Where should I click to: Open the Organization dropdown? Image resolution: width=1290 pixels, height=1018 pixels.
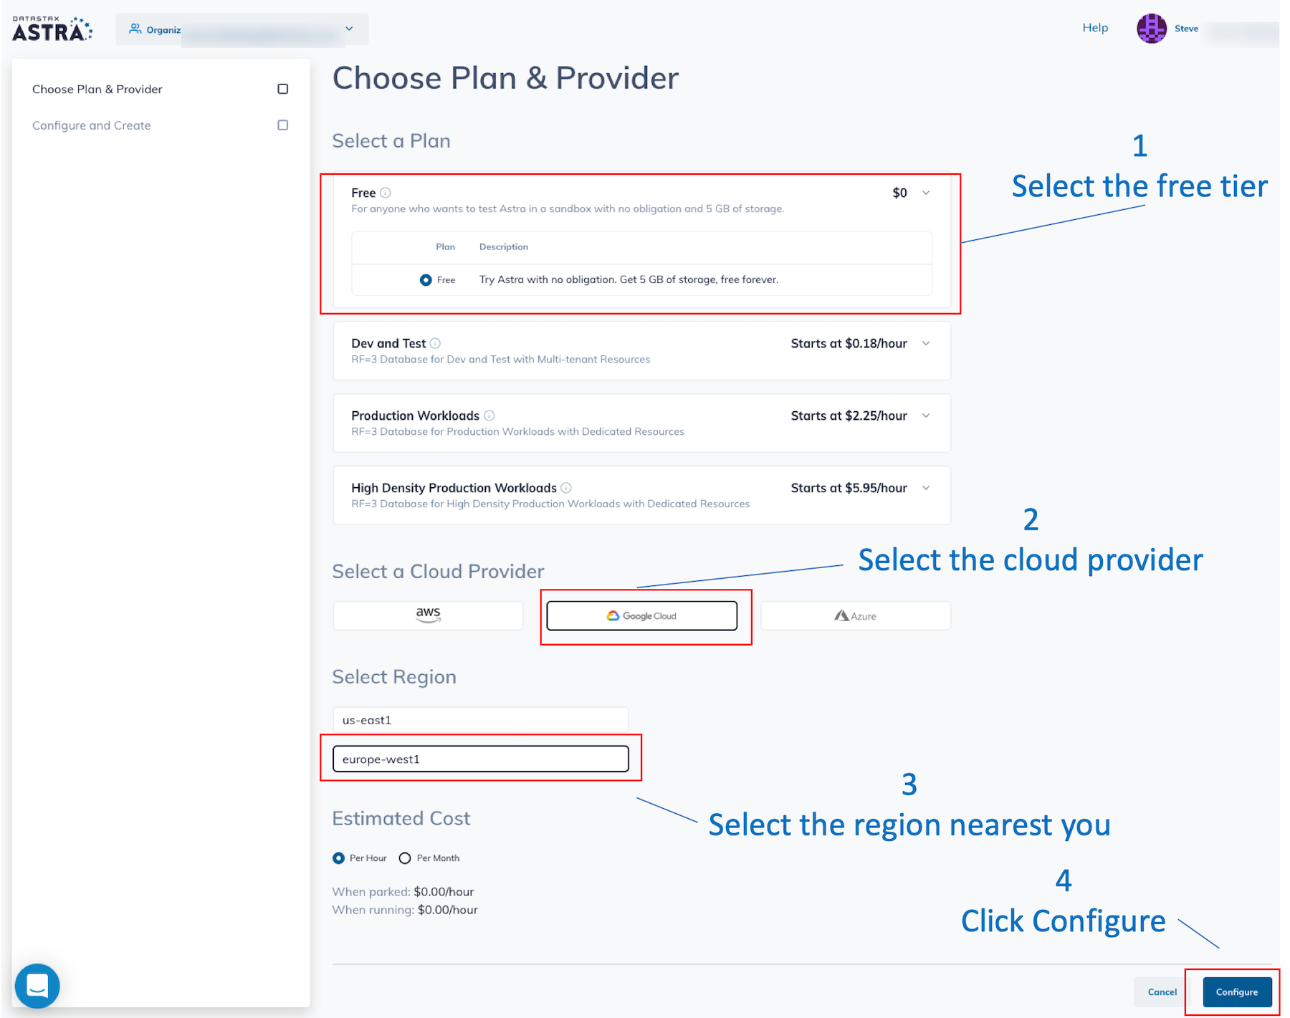click(242, 29)
